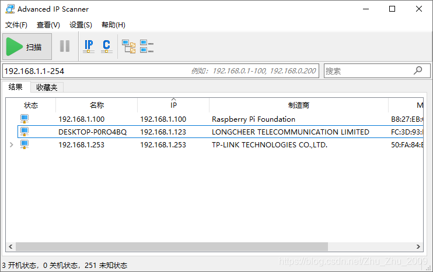
Task: Start the scan with the green play button
Action: point(27,47)
